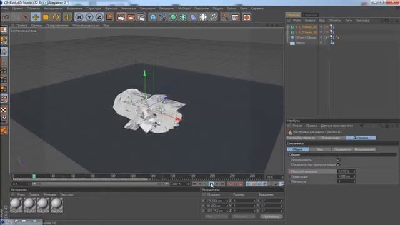Open Режим menu in Attributes panel
Image resolution: width=400 pixels, height=225 pixels.
pos(297,126)
